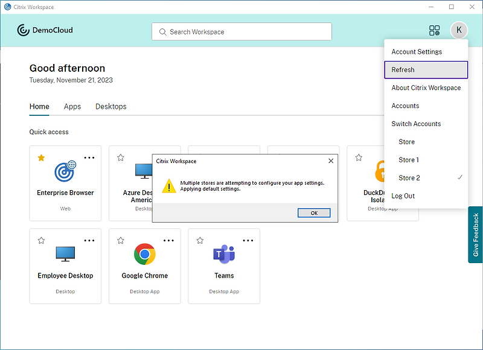Viewport: 483px width, 350px height.
Task: Open the Enterprise Browser more options menu
Action: point(89,157)
